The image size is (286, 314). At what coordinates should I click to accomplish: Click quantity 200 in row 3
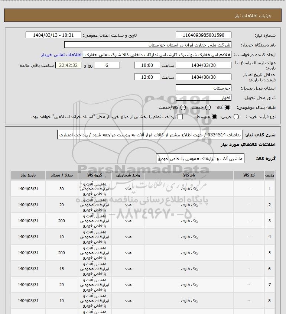pos(61,221)
